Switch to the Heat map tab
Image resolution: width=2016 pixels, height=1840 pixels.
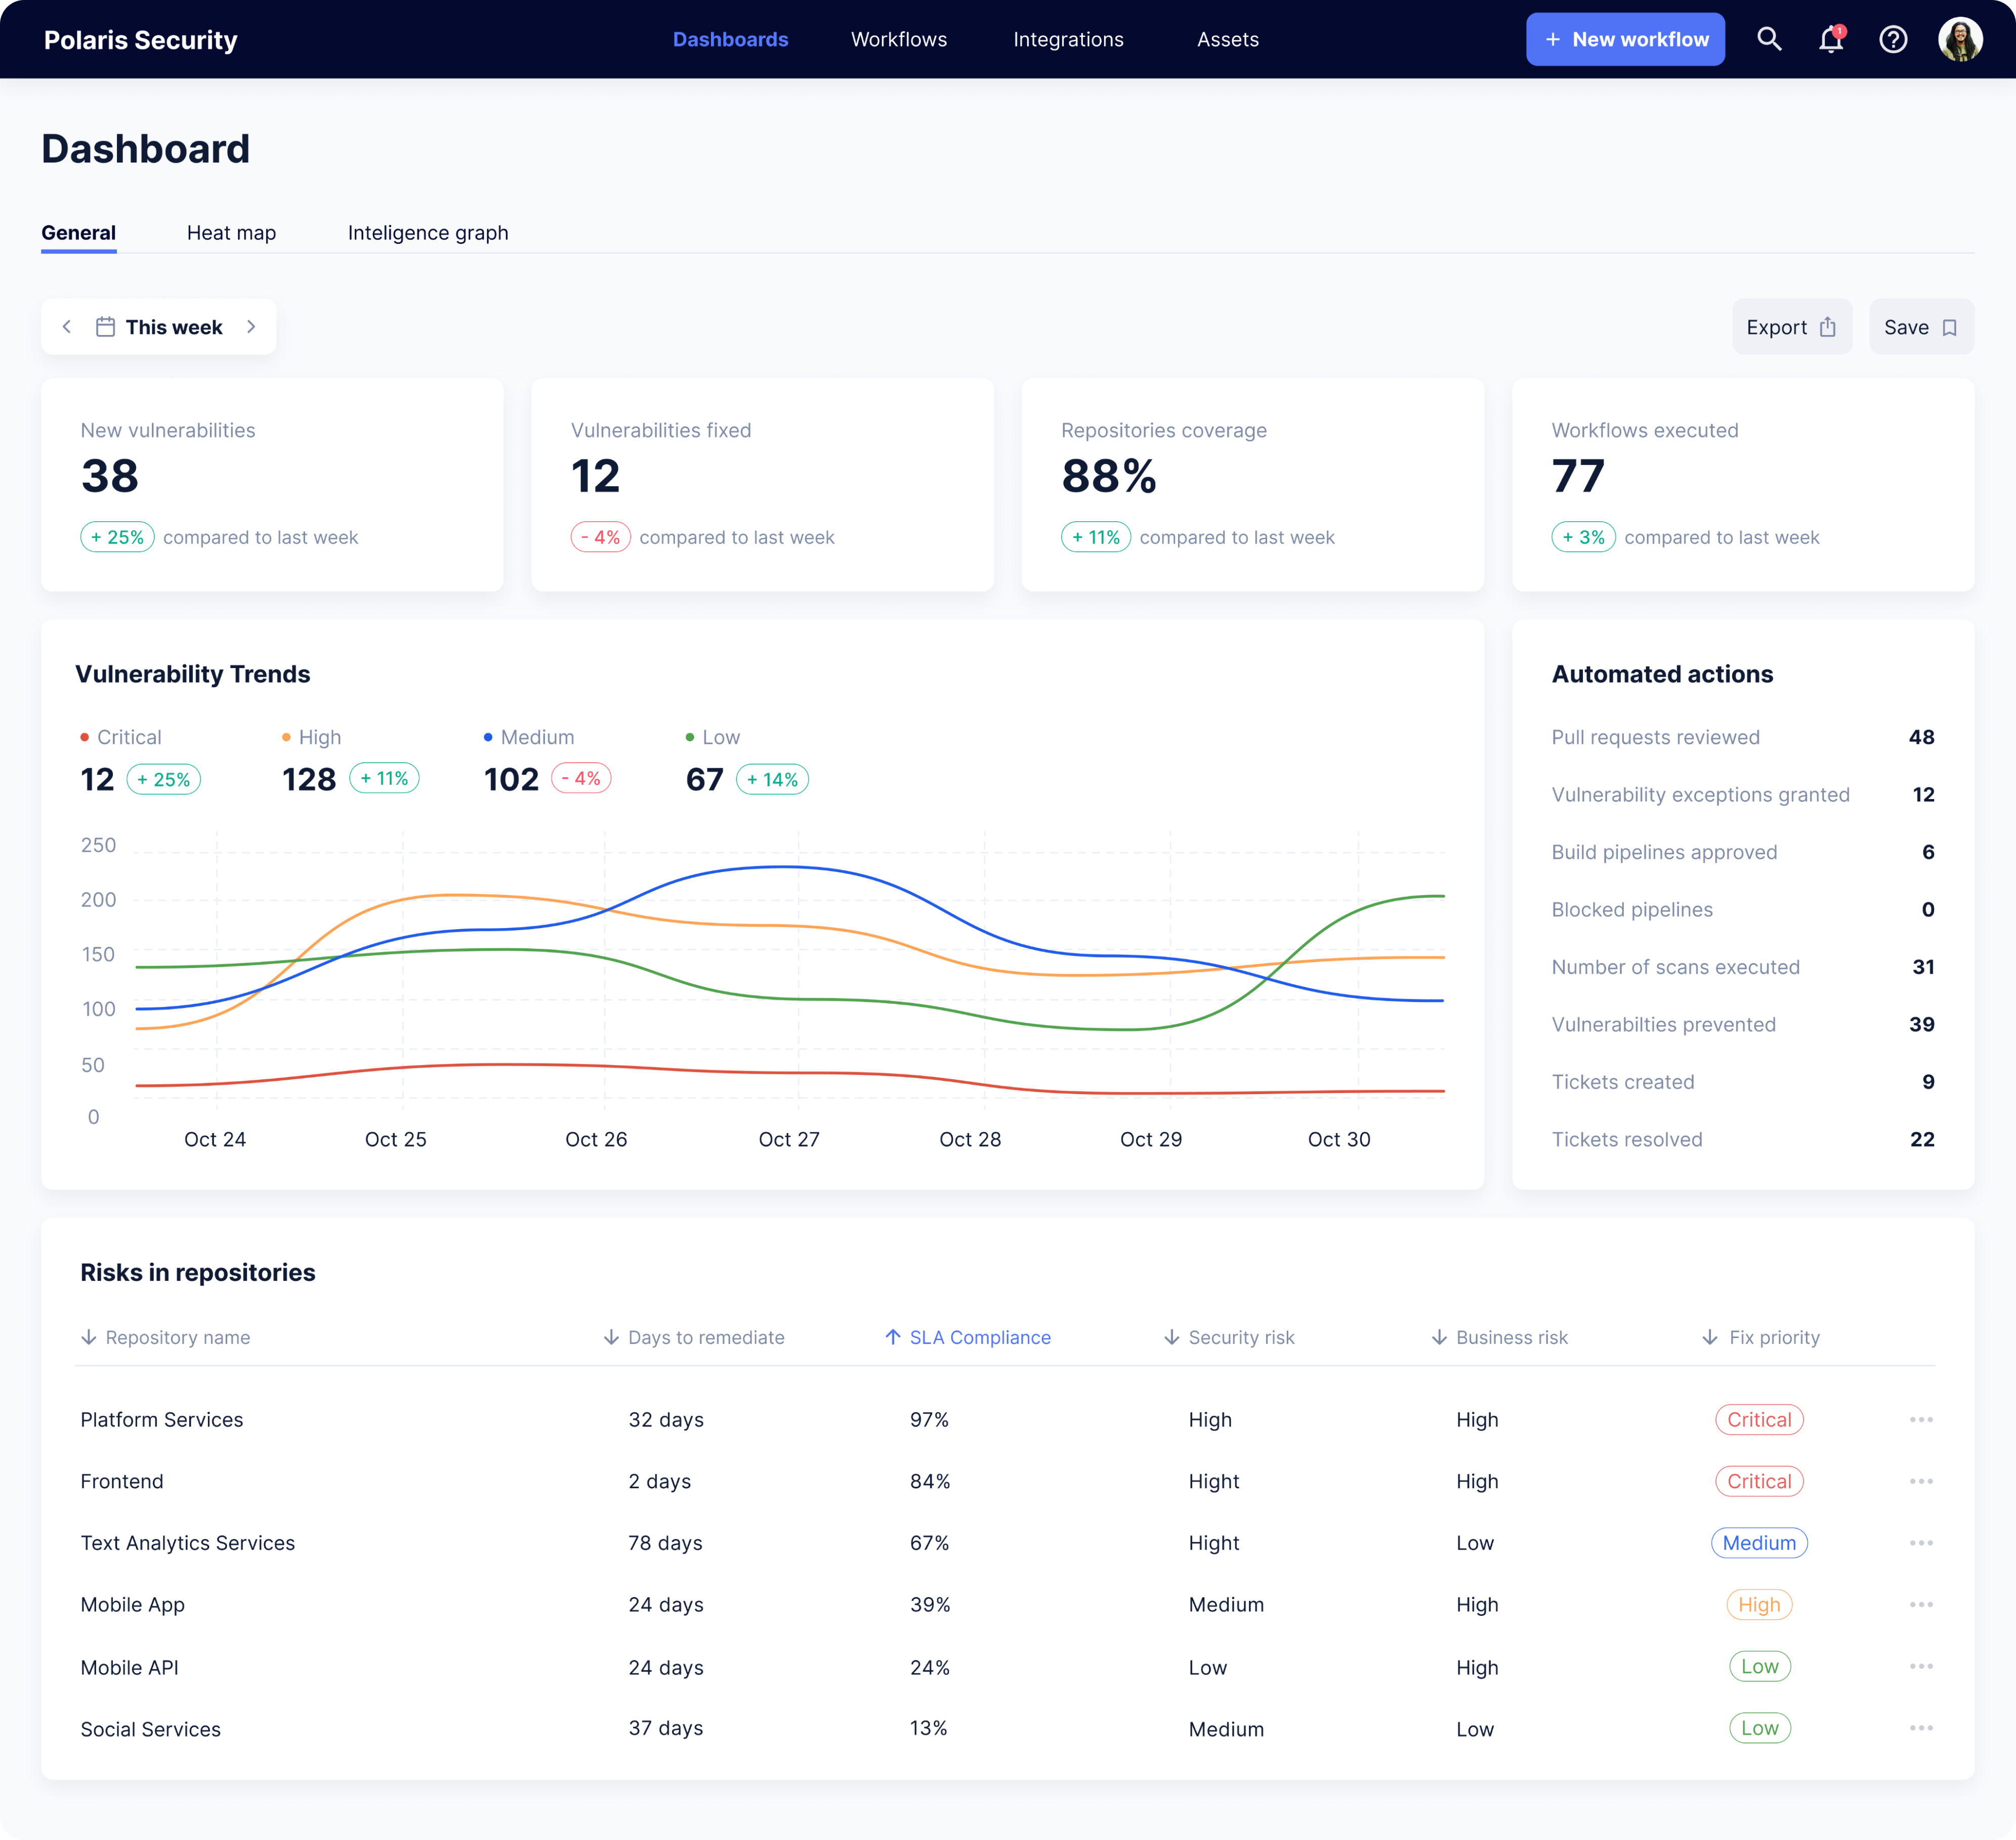point(231,232)
